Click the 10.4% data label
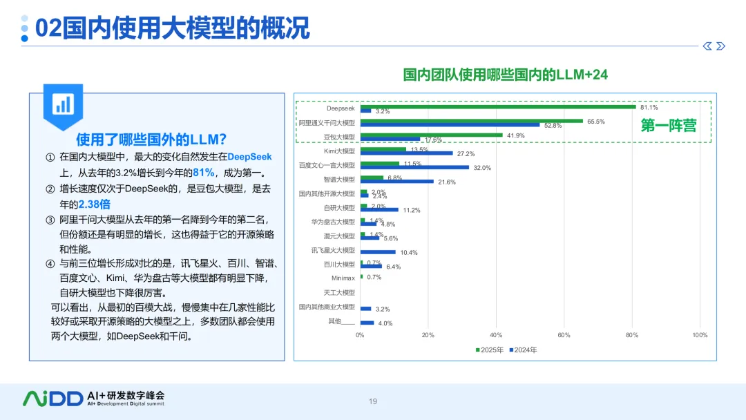 [x=409, y=253]
